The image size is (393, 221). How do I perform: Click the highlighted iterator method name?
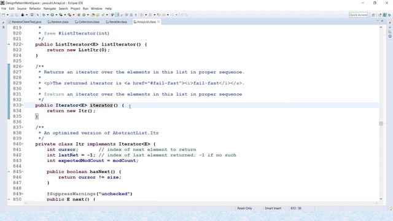pyautogui.click(x=101, y=105)
